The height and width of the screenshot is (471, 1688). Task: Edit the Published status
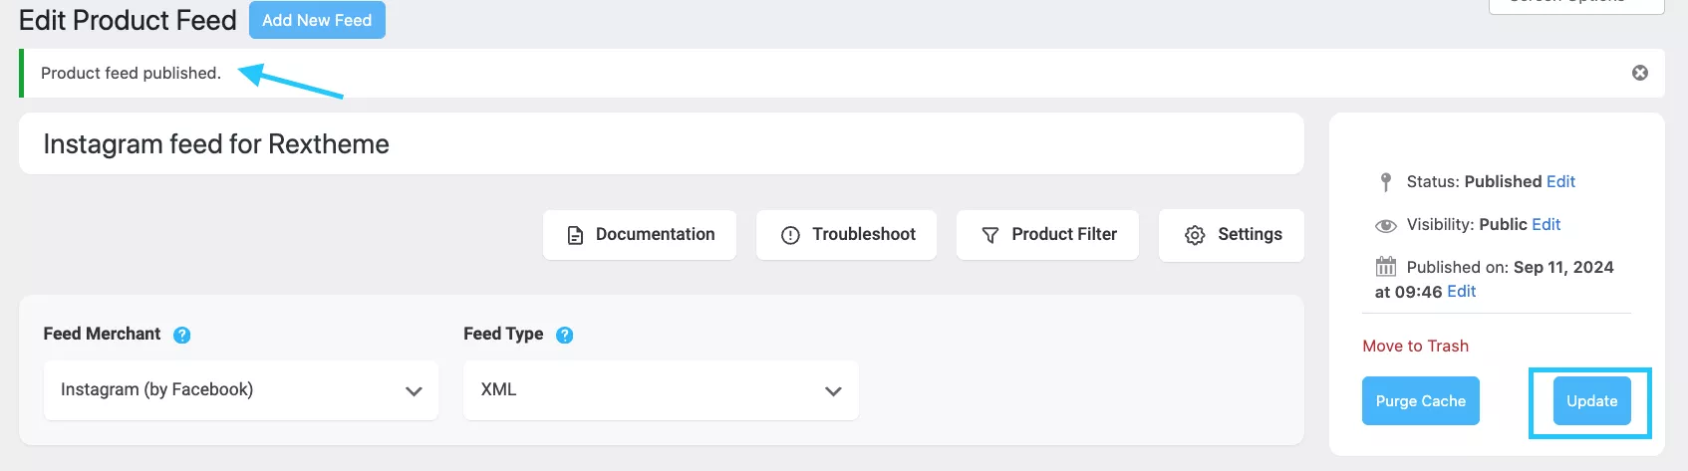pos(1560,181)
